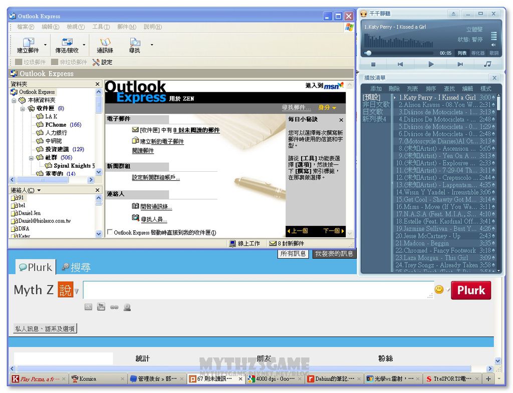Stop playback in the music player
Image resolution: width=513 pixels, height=393 pixels.
373,65
